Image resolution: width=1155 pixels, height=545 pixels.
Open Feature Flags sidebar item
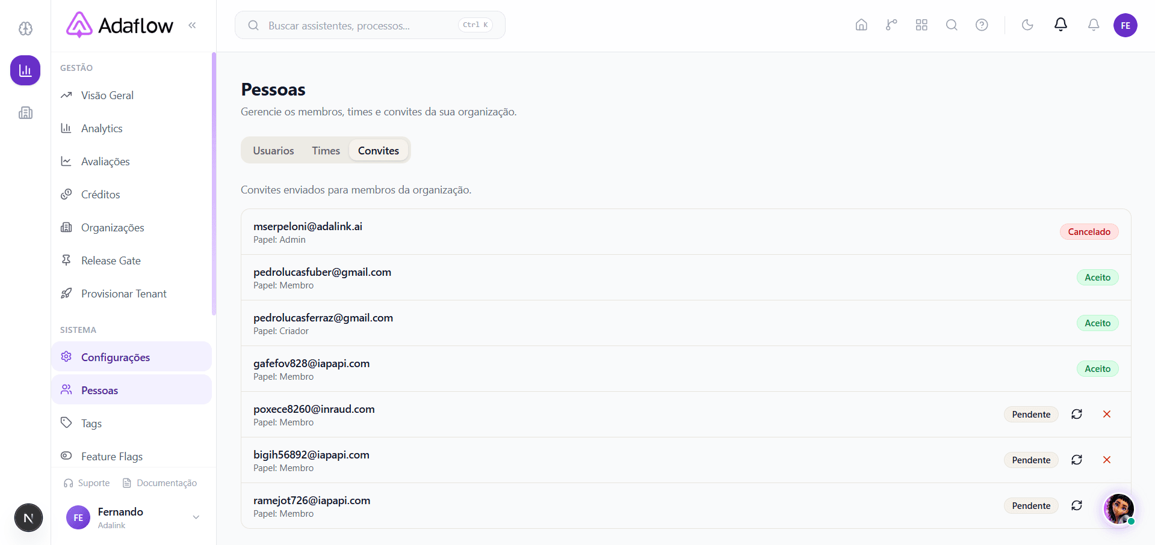131,456
